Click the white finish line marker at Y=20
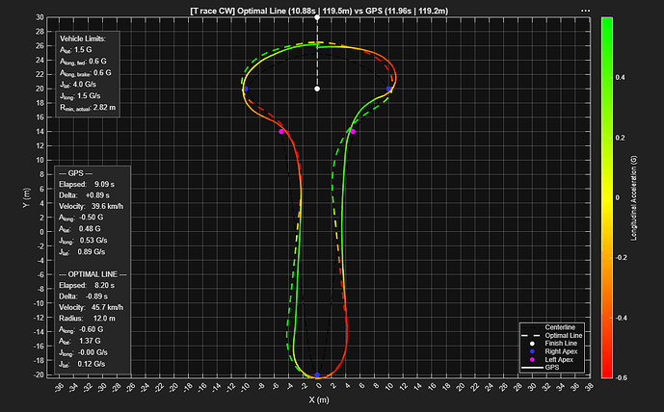 click(x=317, y=89)
